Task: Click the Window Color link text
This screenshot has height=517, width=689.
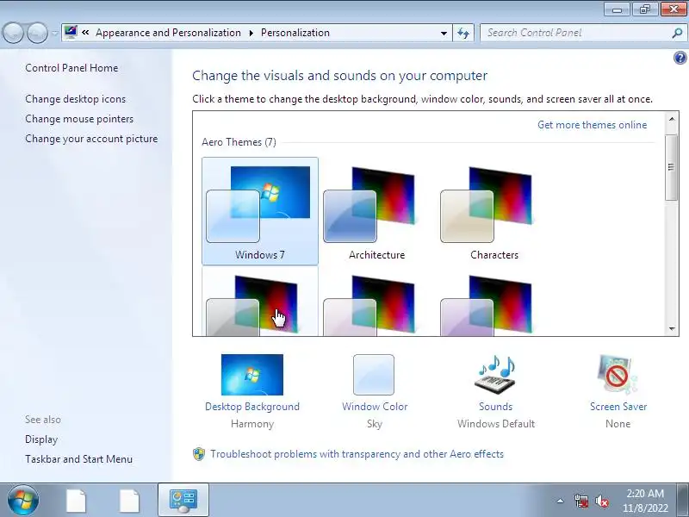Action: [375, 407]
